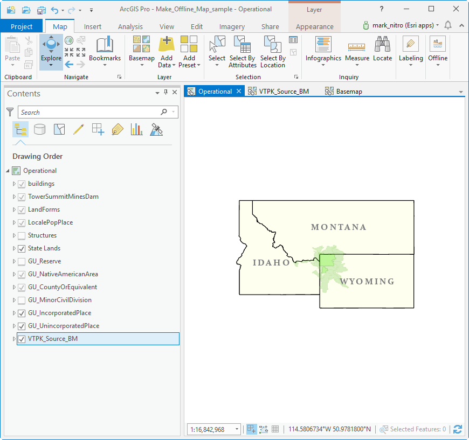Switch to List By Perspective Imagery
469x440 pixels.
(x=156, y=129)
